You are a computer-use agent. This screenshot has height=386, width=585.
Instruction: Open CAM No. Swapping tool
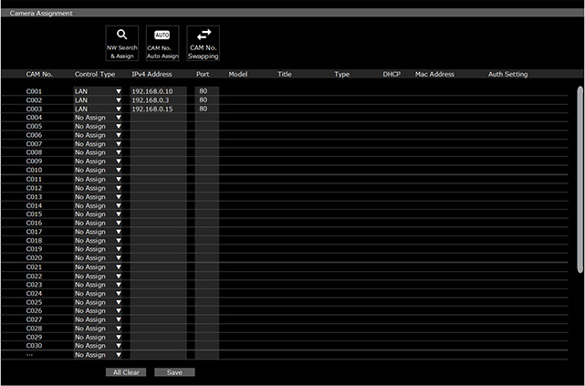[203, 43]
